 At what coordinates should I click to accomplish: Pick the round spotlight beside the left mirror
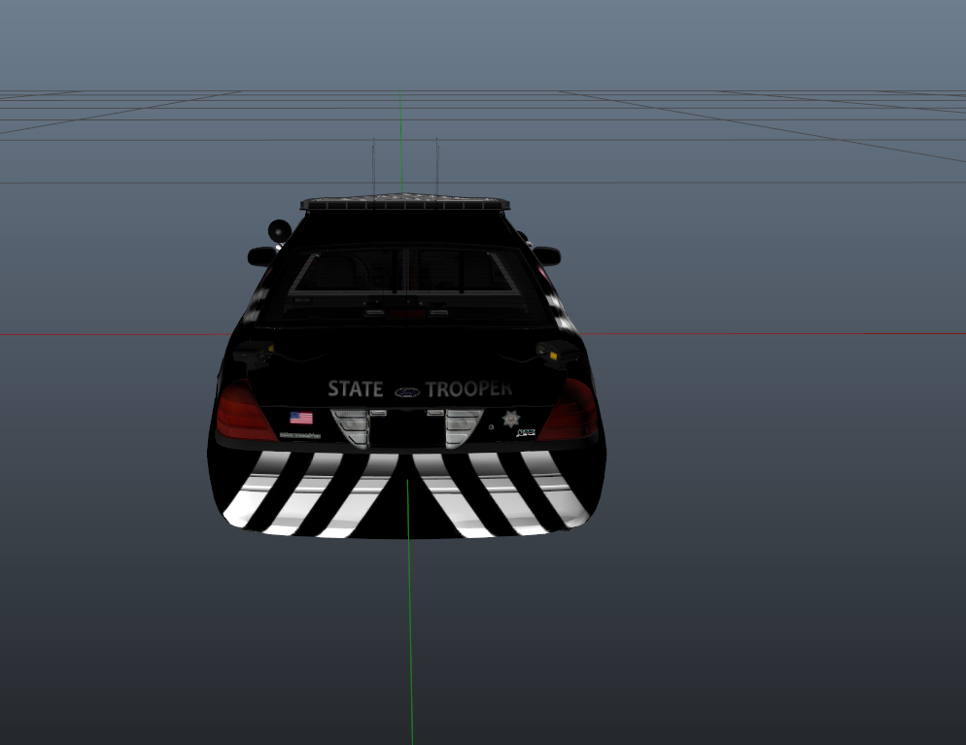[279, 230]
